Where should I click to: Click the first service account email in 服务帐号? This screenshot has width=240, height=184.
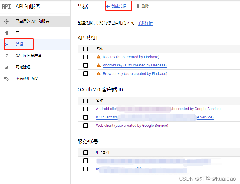tap(129, 161)
